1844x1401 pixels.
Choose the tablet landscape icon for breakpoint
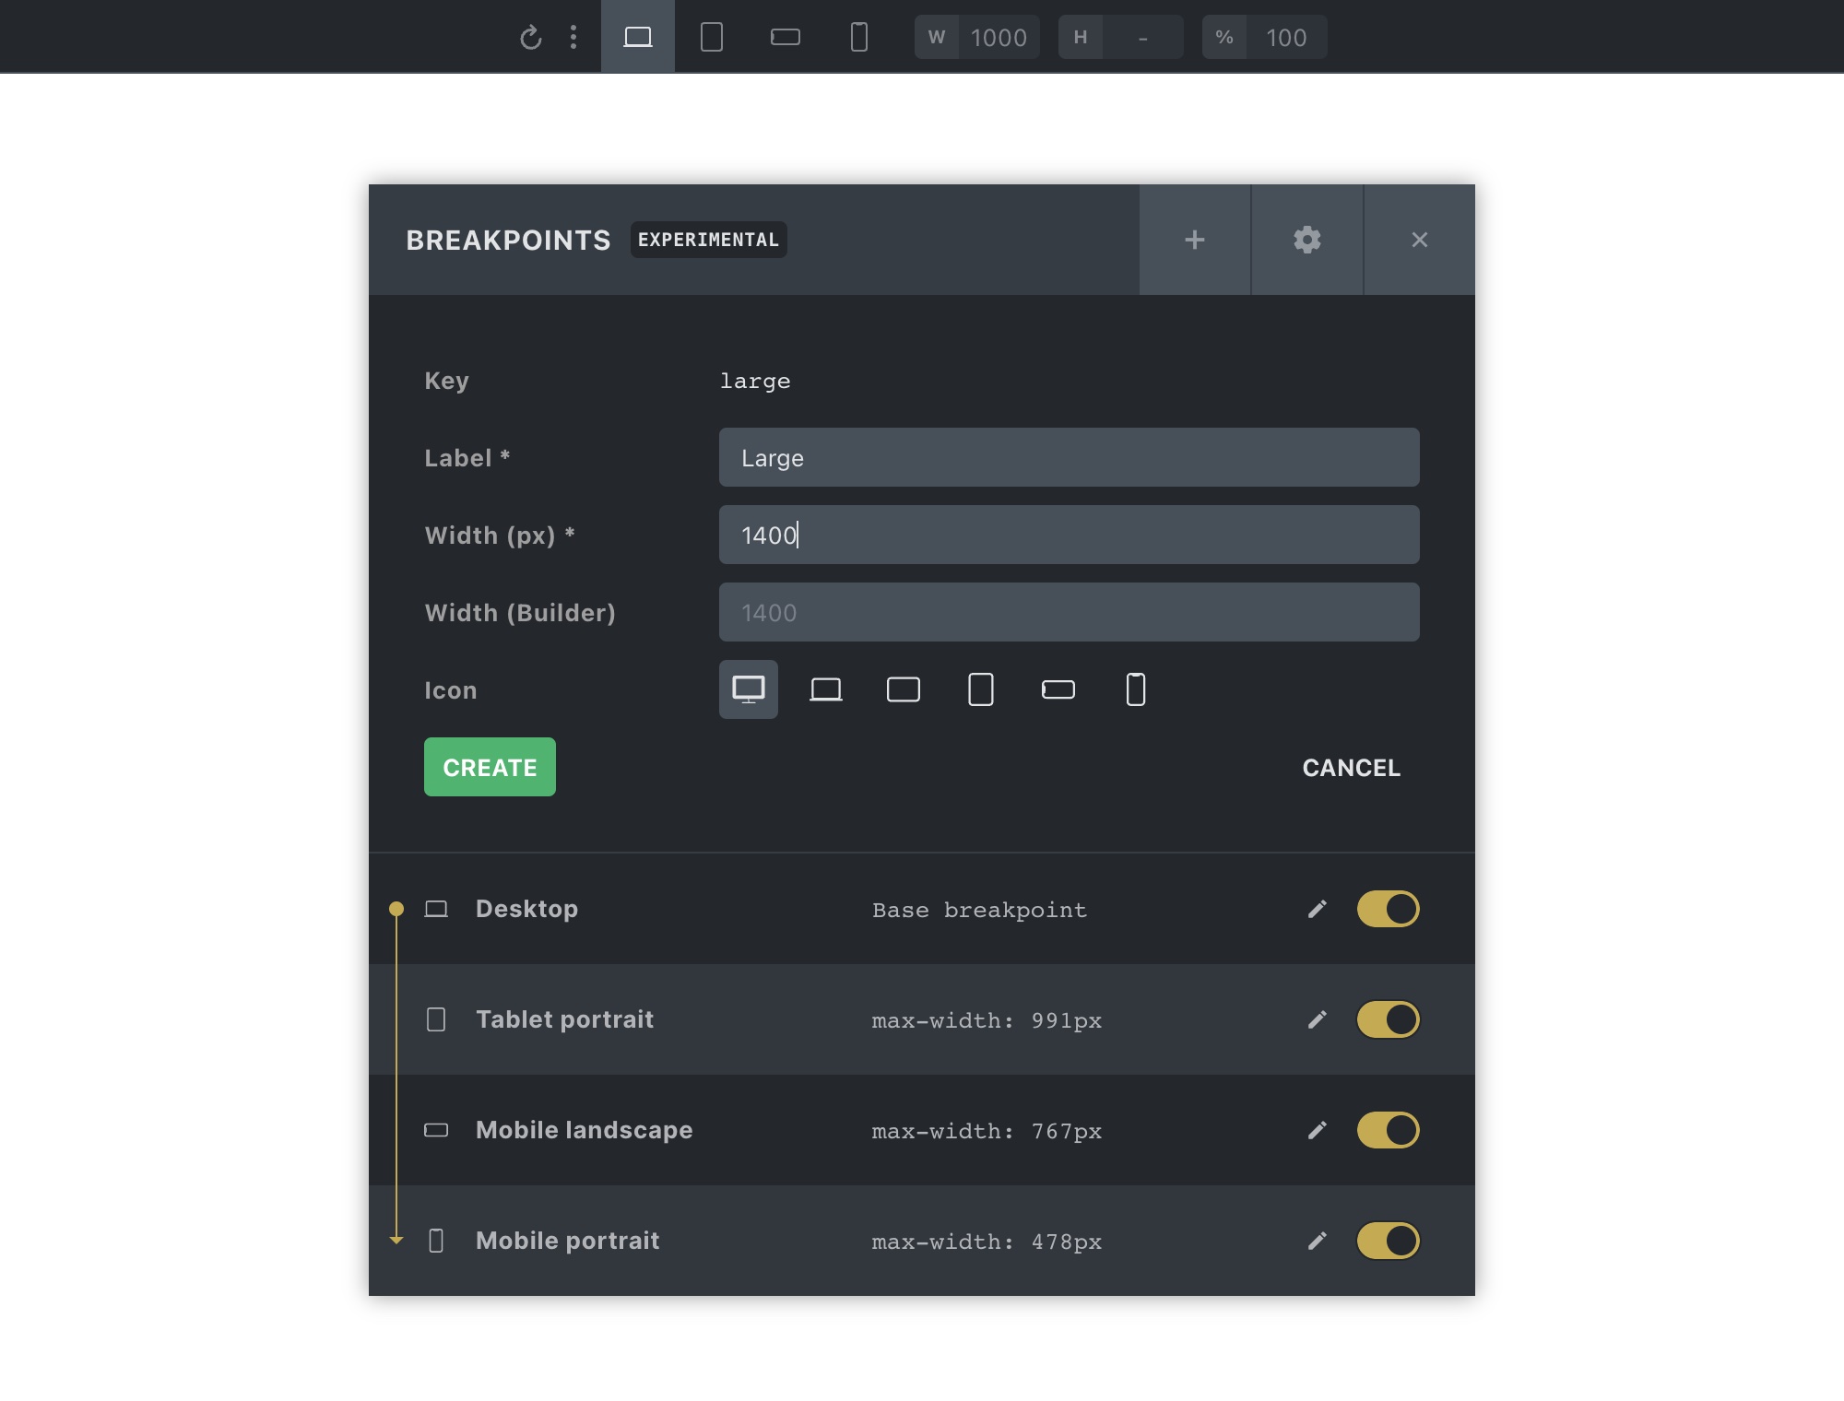[904, 689]
